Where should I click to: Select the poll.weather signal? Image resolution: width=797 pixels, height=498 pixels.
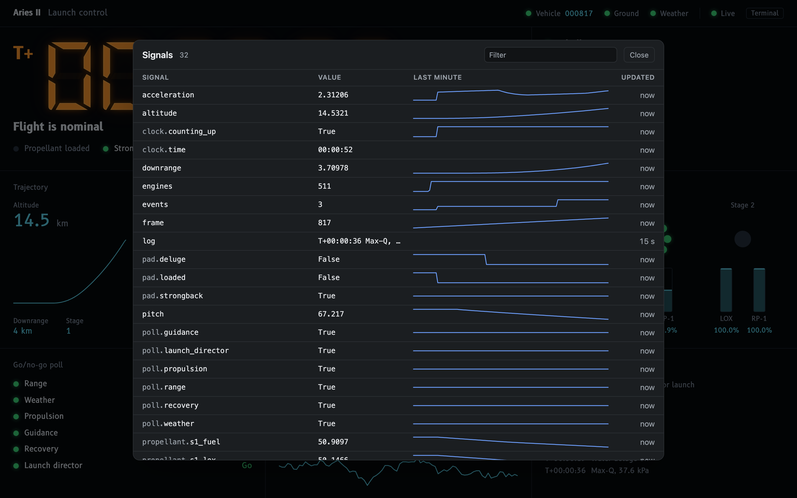398,424
